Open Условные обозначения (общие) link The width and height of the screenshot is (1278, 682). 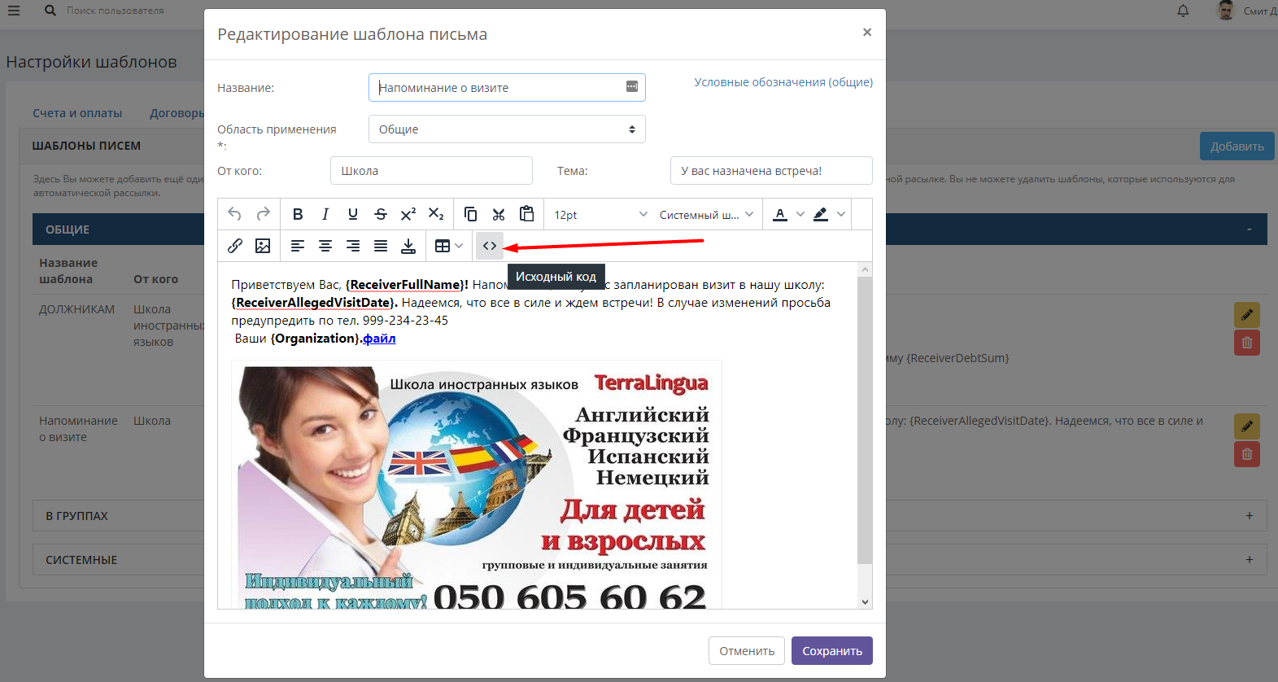point(783,82)
